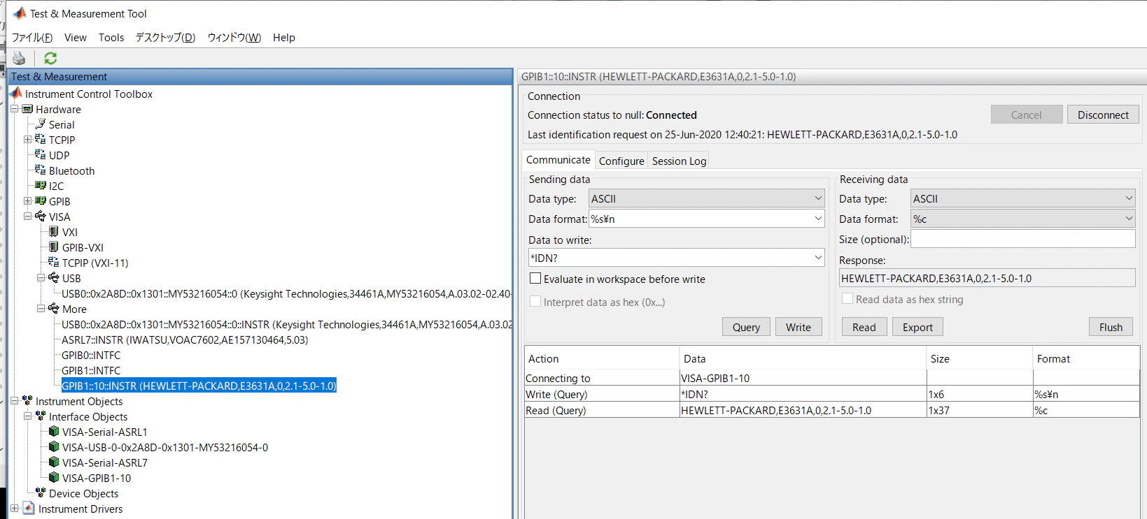Expand the TCPIP tree node
Screen dimensions: 1147x519
27,140
